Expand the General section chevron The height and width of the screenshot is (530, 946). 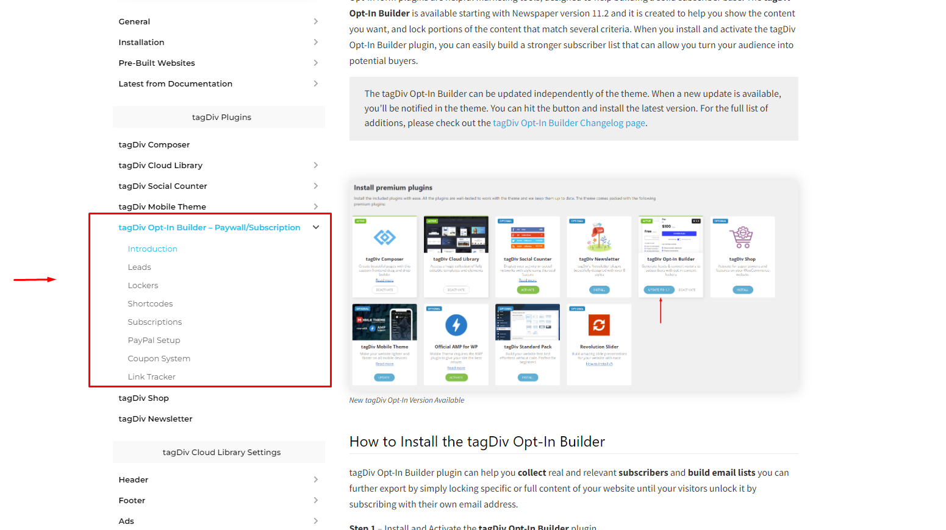coord(315,21)
